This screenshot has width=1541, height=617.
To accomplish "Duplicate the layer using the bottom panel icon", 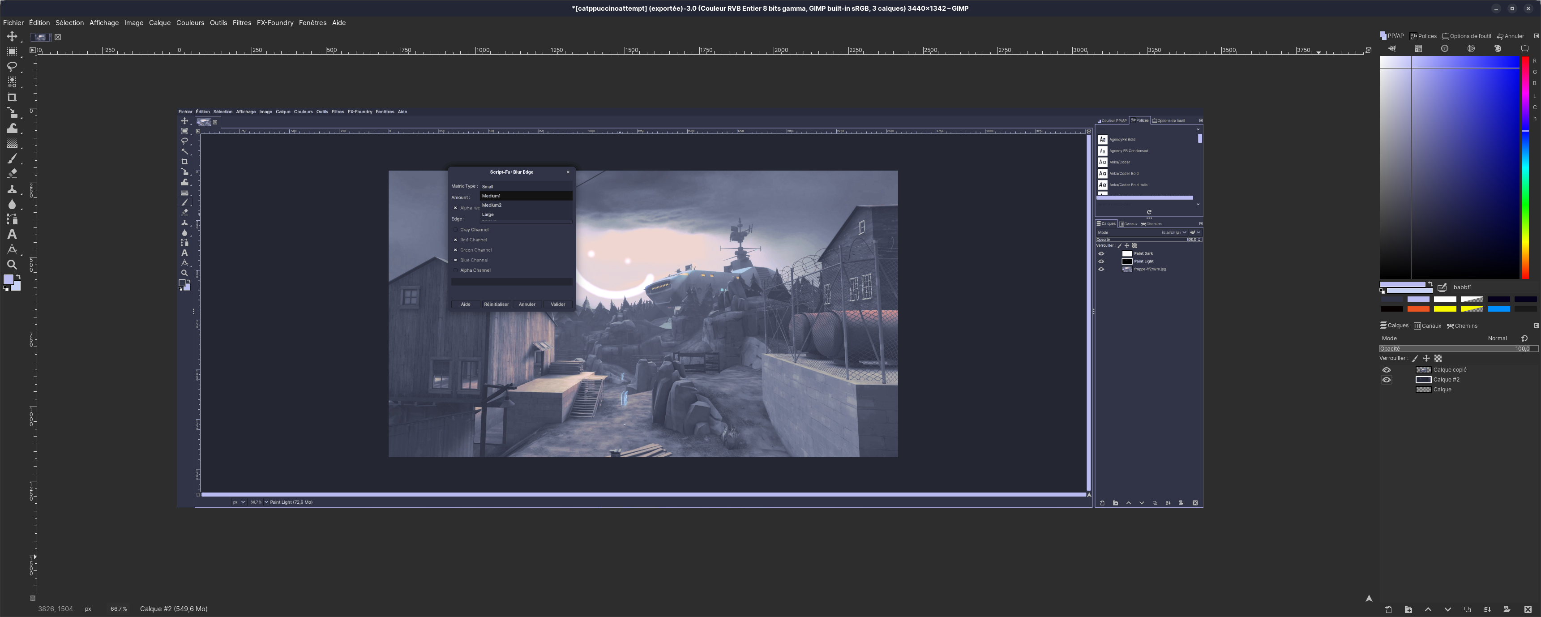I will pyautogui.click(x=1468, y=609).
